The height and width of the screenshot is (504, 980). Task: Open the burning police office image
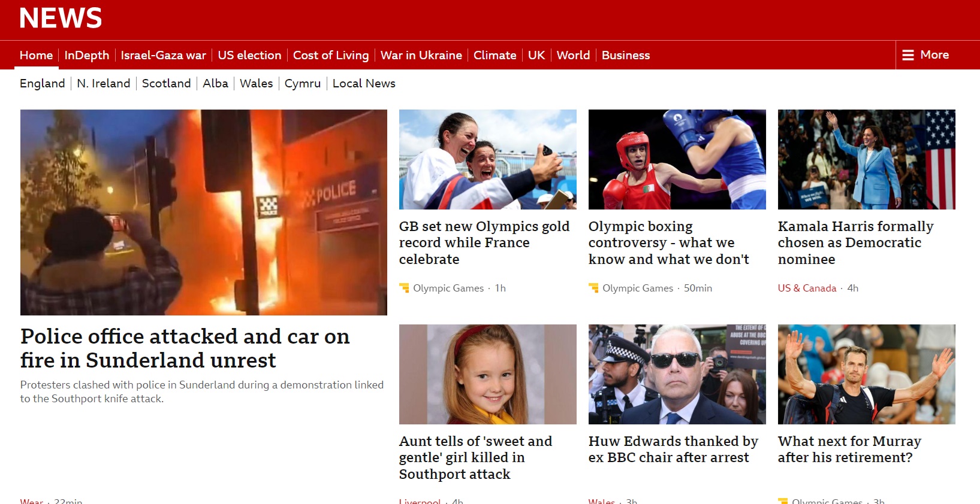204,212
